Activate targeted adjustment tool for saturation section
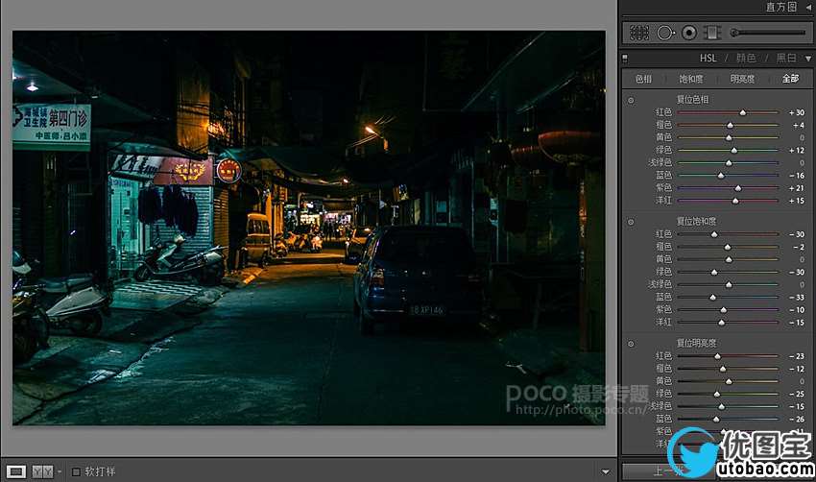 (631, 222)
